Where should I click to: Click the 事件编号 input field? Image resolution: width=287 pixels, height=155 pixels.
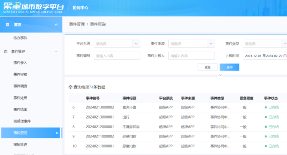[116, 56]
